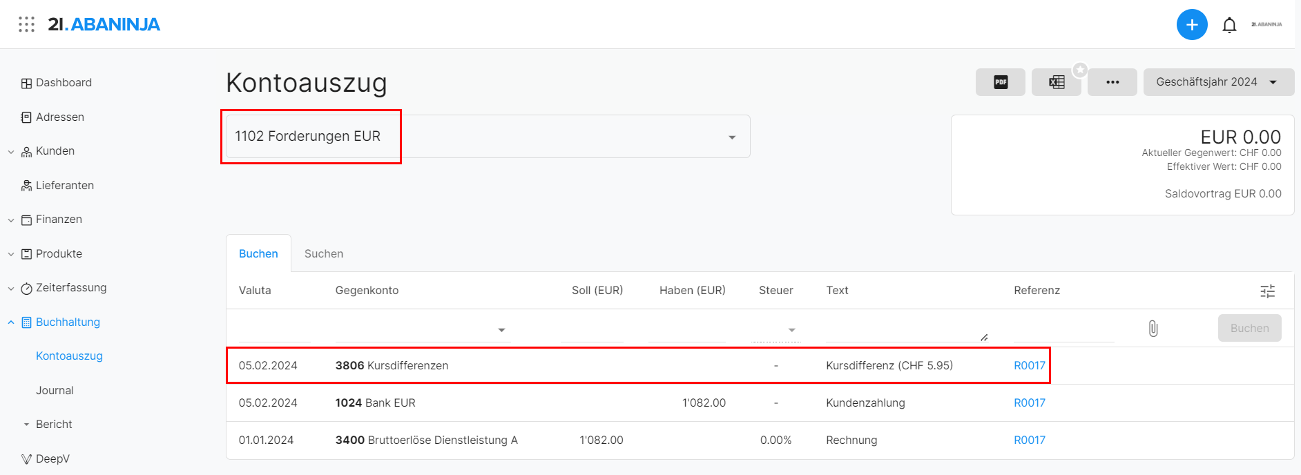1301x475 pixels.
Task: Click Kursdifferenz (CHF 5.95) text
Action: point(889,365)
